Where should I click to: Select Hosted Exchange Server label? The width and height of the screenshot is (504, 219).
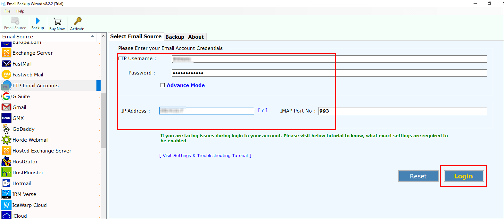(42, 151)
